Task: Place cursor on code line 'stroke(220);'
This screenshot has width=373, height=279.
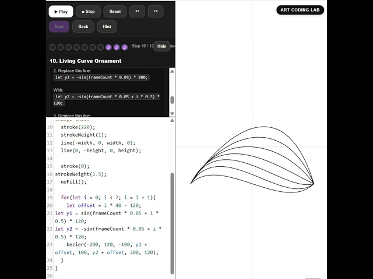Action: [78, 127]
